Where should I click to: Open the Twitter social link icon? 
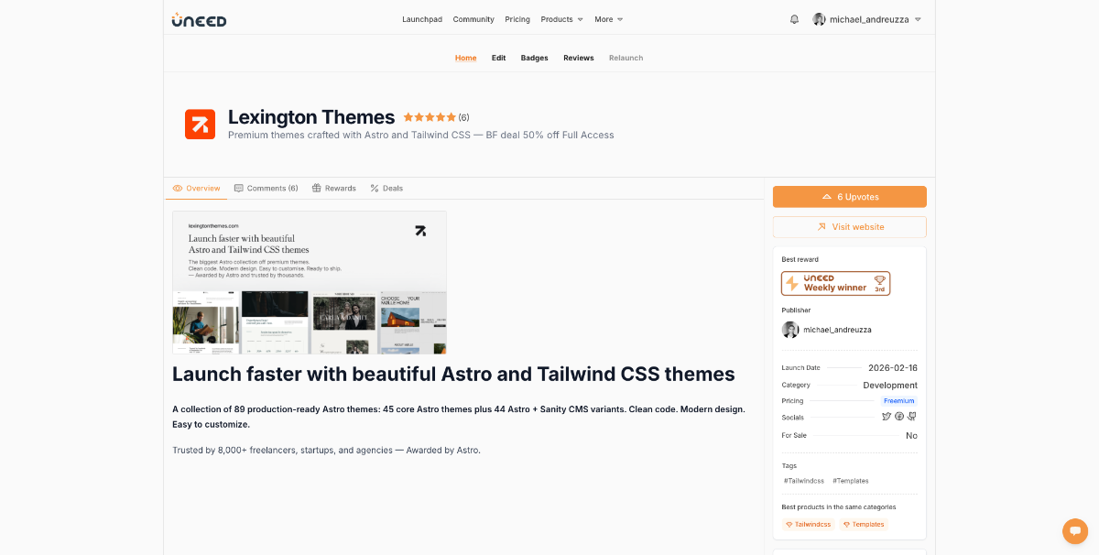[x=886, y=417]
